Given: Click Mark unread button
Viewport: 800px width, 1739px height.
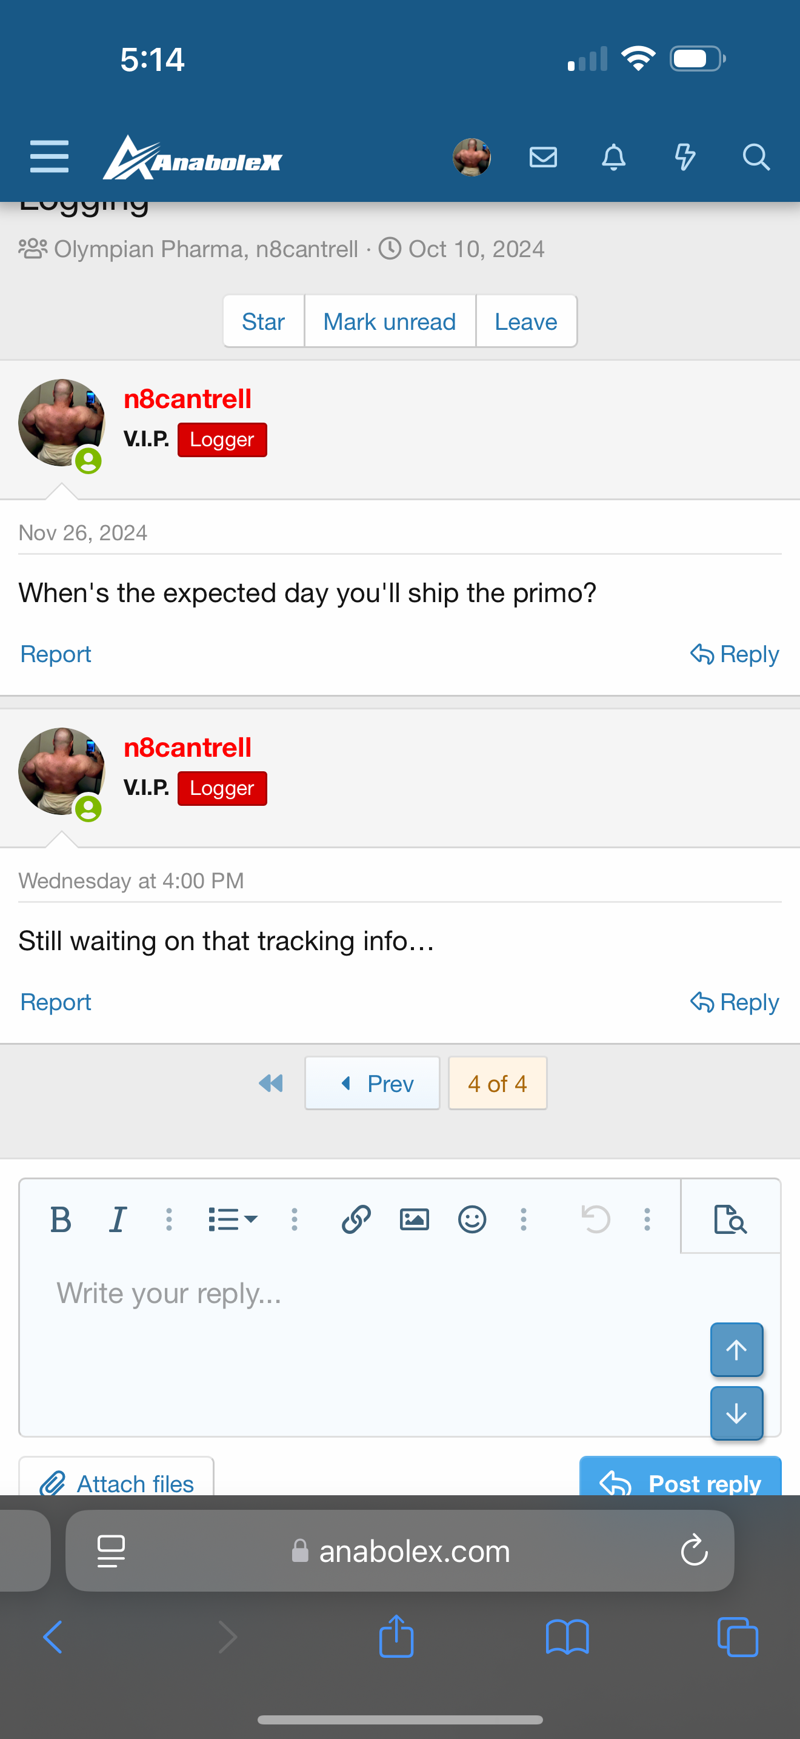Looking at the screenshot, I should [389, 321].
